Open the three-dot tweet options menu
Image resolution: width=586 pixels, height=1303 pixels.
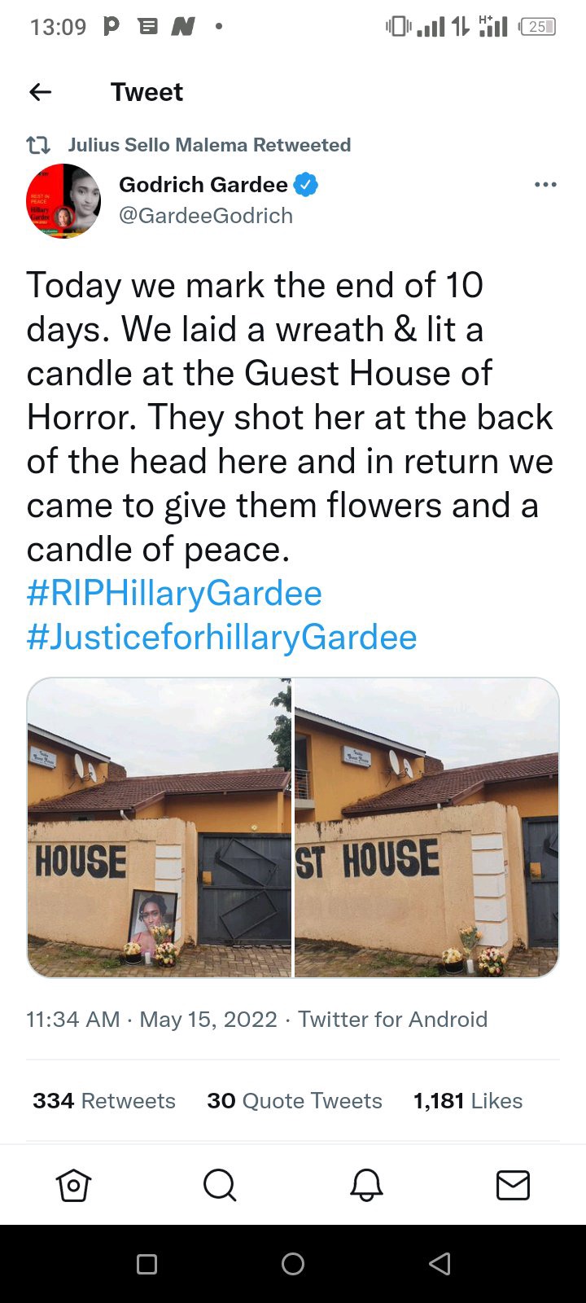click(x=545, y=185)
